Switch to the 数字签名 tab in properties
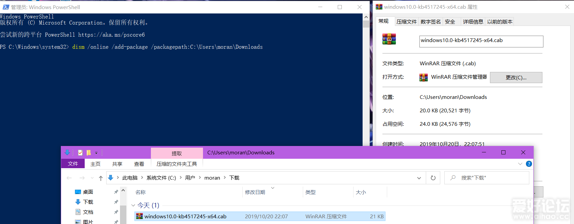The image size is (574, 224). pyautogui.click(x=430, y=22)
